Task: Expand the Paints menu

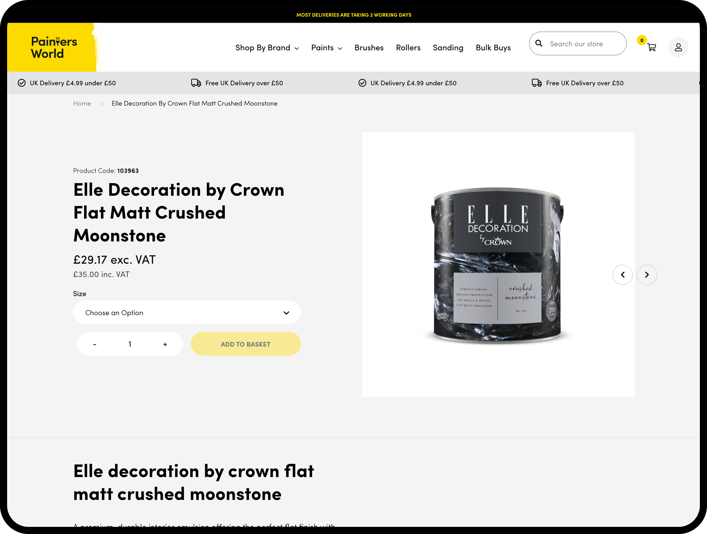Action: pyautogui.click(x=326, y=48)
